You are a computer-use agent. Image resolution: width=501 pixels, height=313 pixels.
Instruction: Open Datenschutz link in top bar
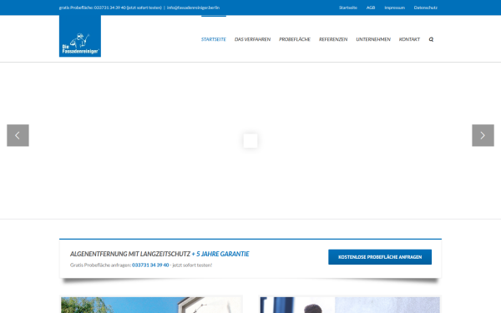click(426, 8)
